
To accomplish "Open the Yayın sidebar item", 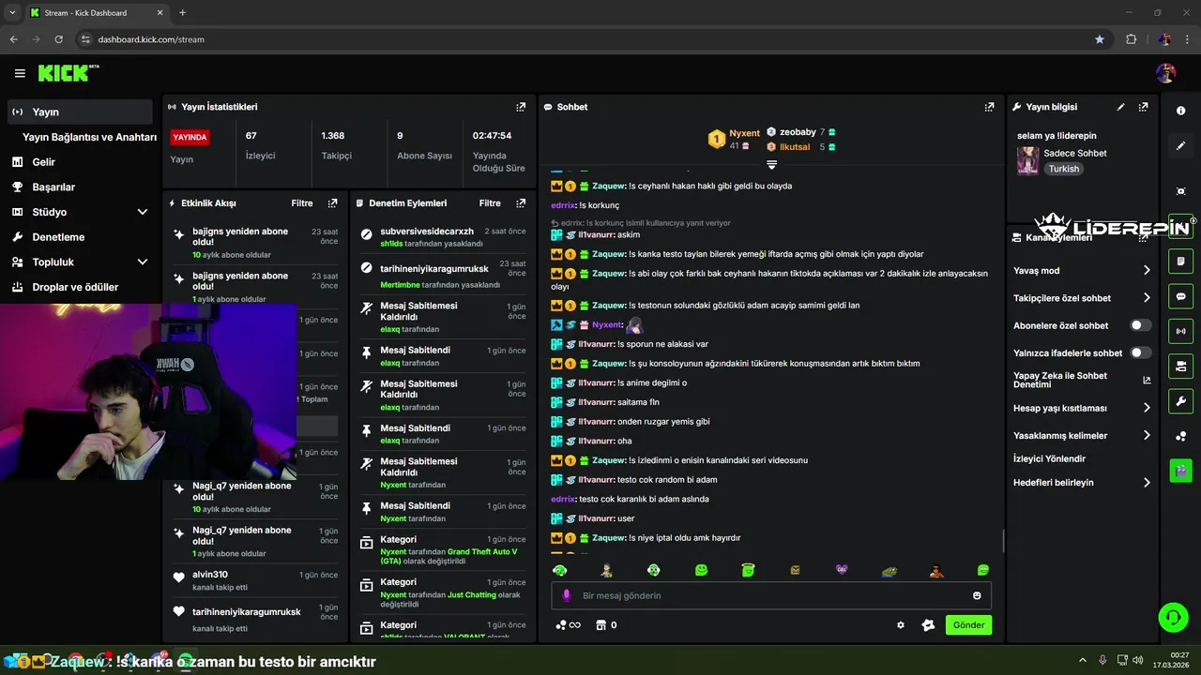I will [x=80, y=112].
